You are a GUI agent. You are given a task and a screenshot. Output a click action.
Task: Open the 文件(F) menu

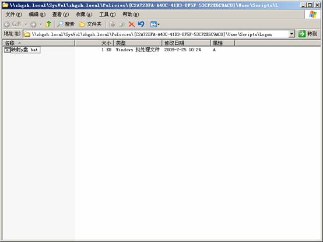13,15
